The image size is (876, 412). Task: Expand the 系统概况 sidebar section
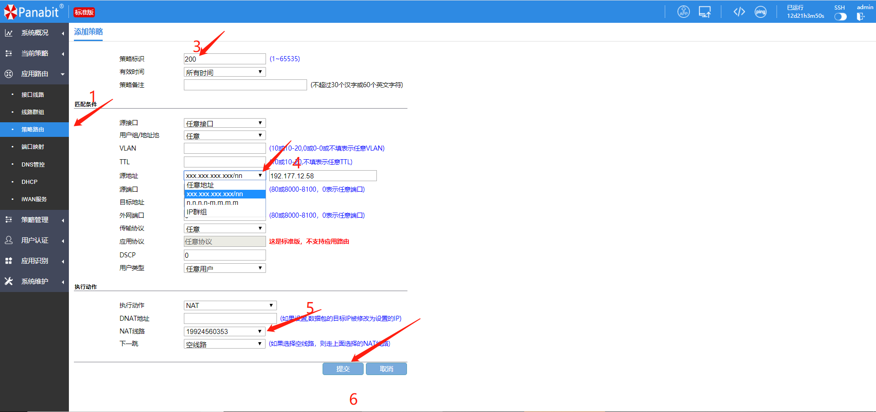tap(35, 33)
